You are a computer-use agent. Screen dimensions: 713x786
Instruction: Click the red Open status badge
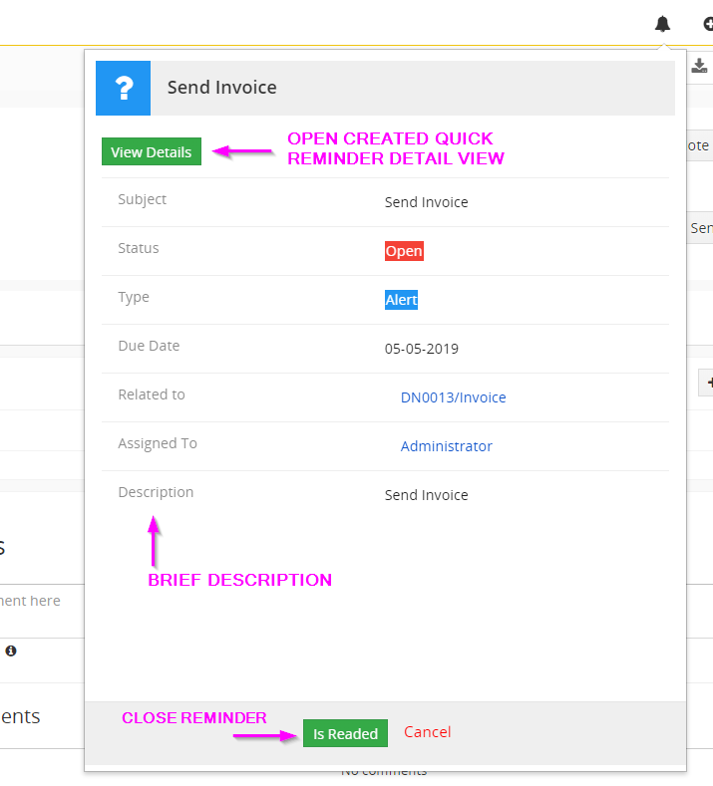[404, 251]
